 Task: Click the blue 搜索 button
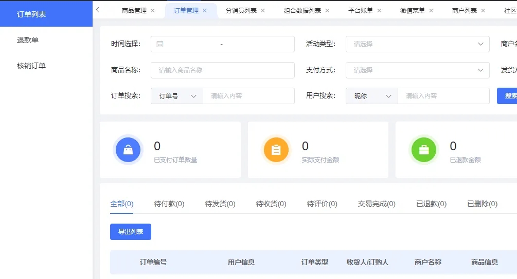pos(508,96)
